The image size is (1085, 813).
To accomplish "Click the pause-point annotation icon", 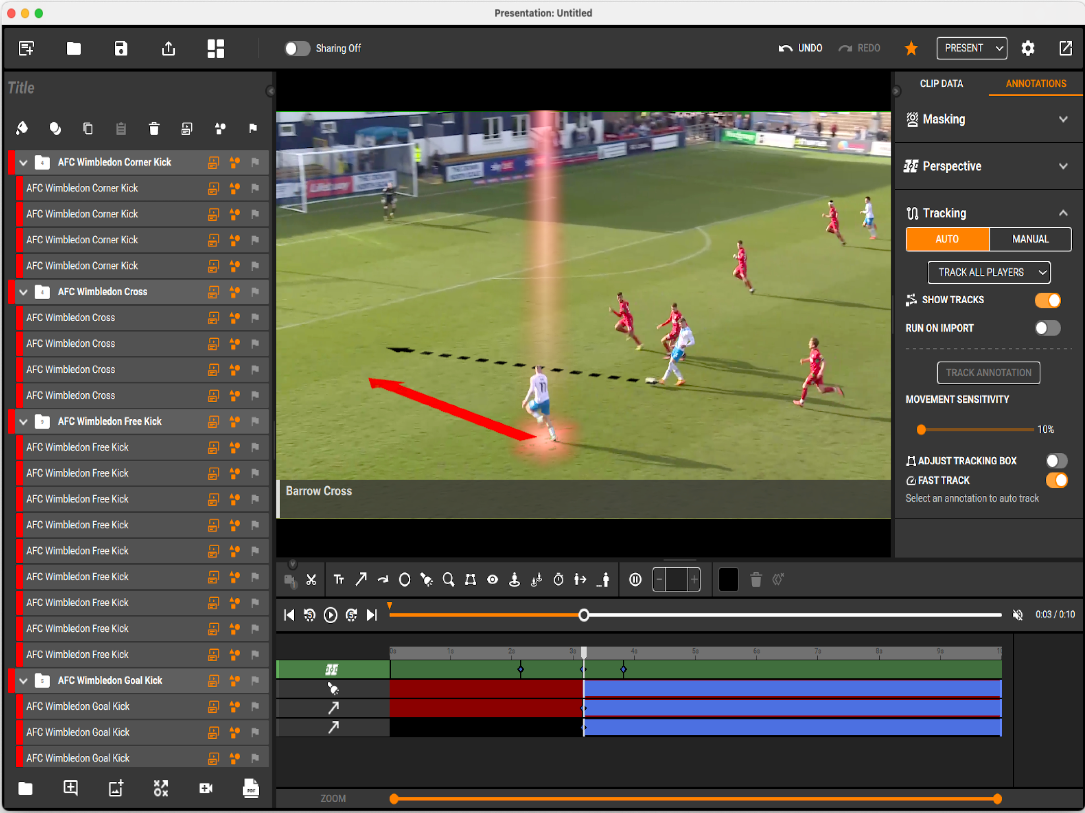I will (x=635, y=580).
